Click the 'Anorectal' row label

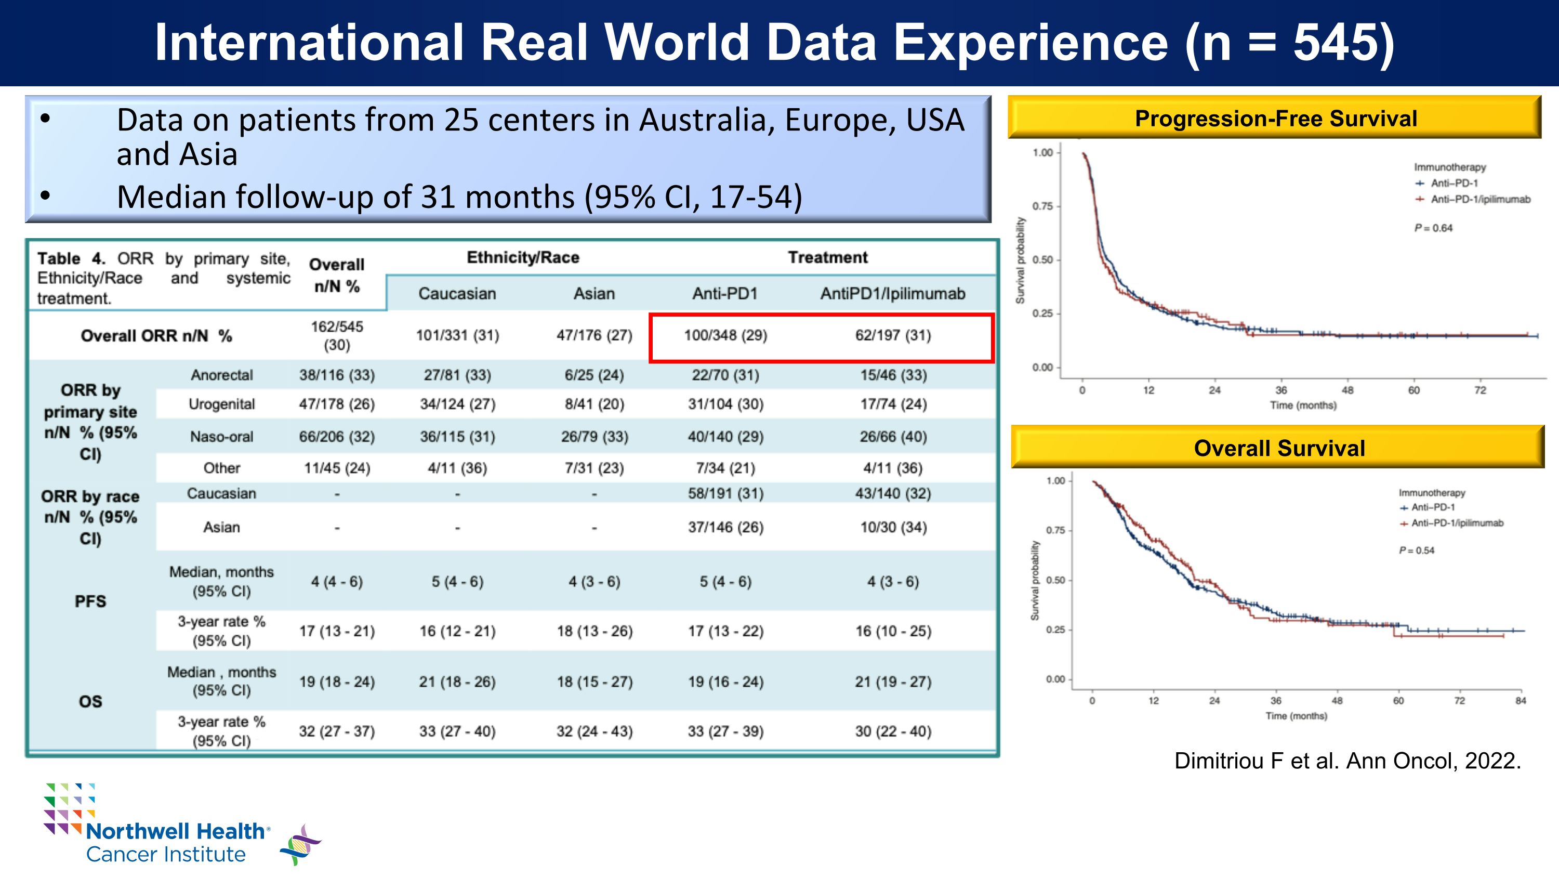(221, 375)
